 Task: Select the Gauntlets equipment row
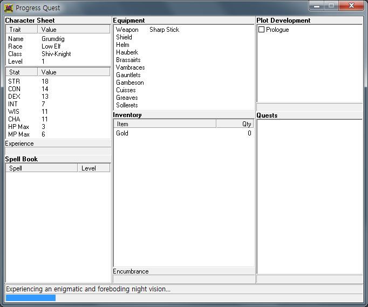coord(184,75)
